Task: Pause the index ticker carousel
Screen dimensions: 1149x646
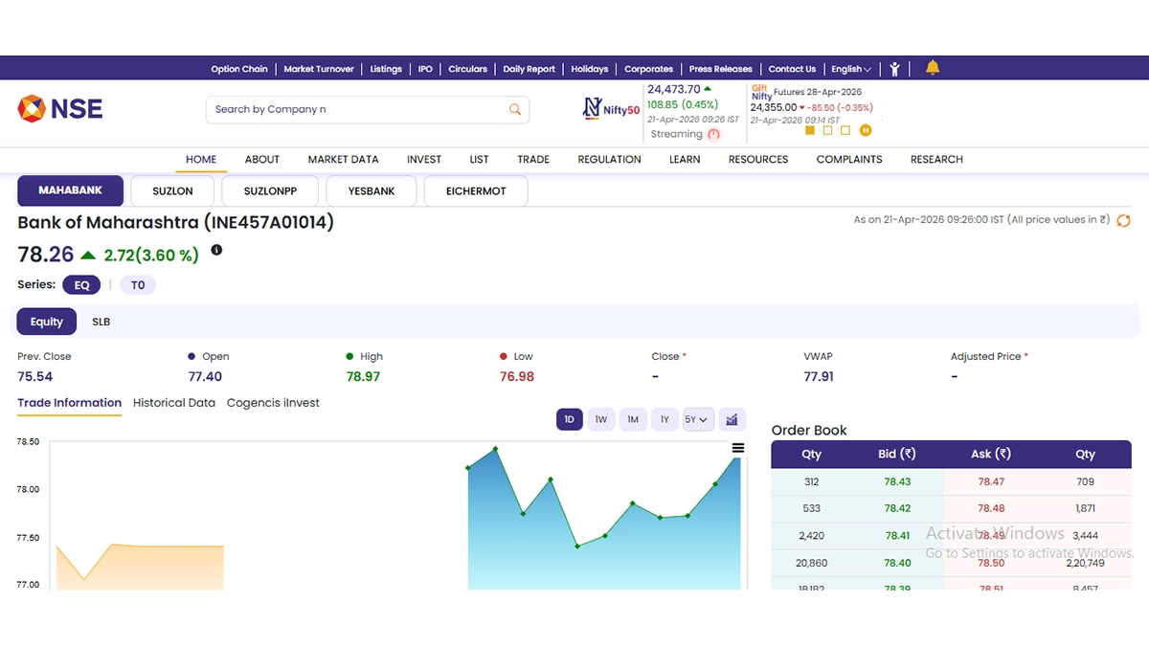Action: 866,130
